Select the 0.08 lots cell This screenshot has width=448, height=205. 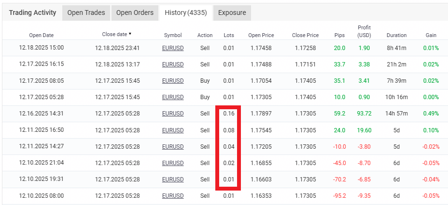(x=229, y=130)
